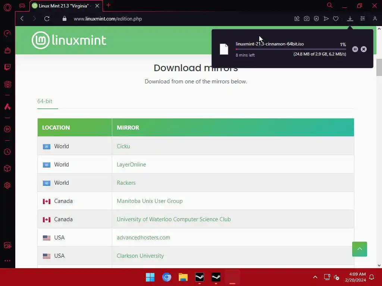
Task: Open the LayerOnline mirror link
Action: (x=131, y=164)
